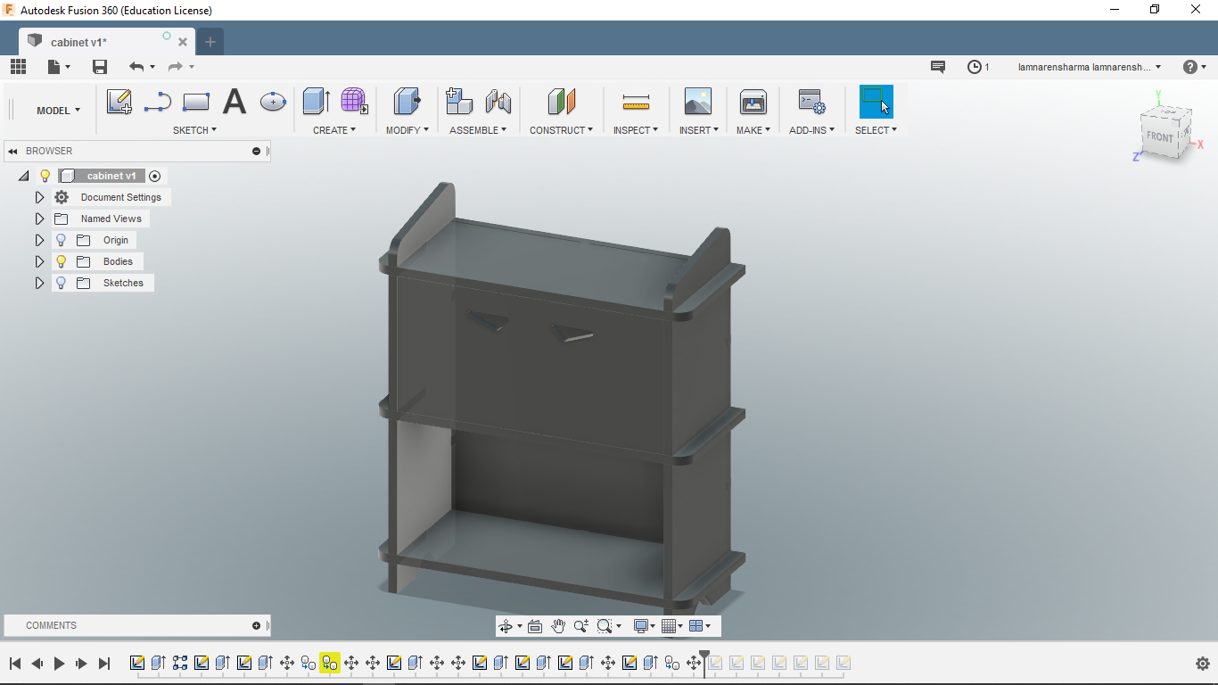Select the Line sketch tool
Screen dimensions: 1218x685
coord(158,102)
